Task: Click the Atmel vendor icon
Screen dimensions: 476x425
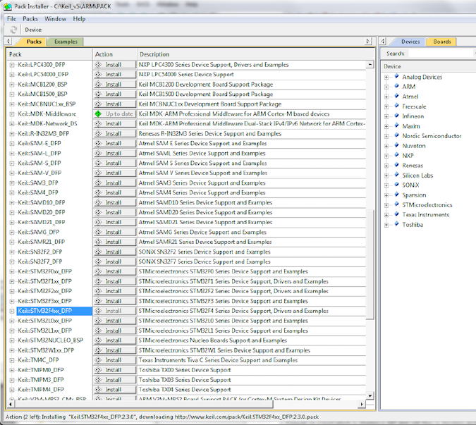Action: 396,96
